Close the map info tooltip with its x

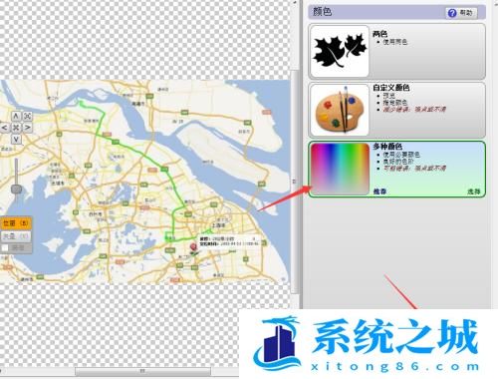pos(254,238)
